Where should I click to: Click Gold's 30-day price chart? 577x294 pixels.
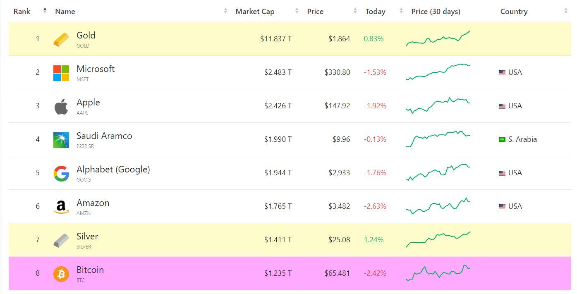[438, 38]
